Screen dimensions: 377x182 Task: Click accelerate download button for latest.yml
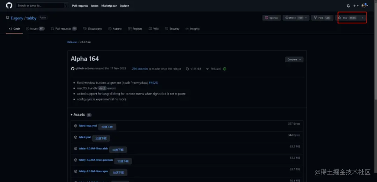(x=101, y=139)
